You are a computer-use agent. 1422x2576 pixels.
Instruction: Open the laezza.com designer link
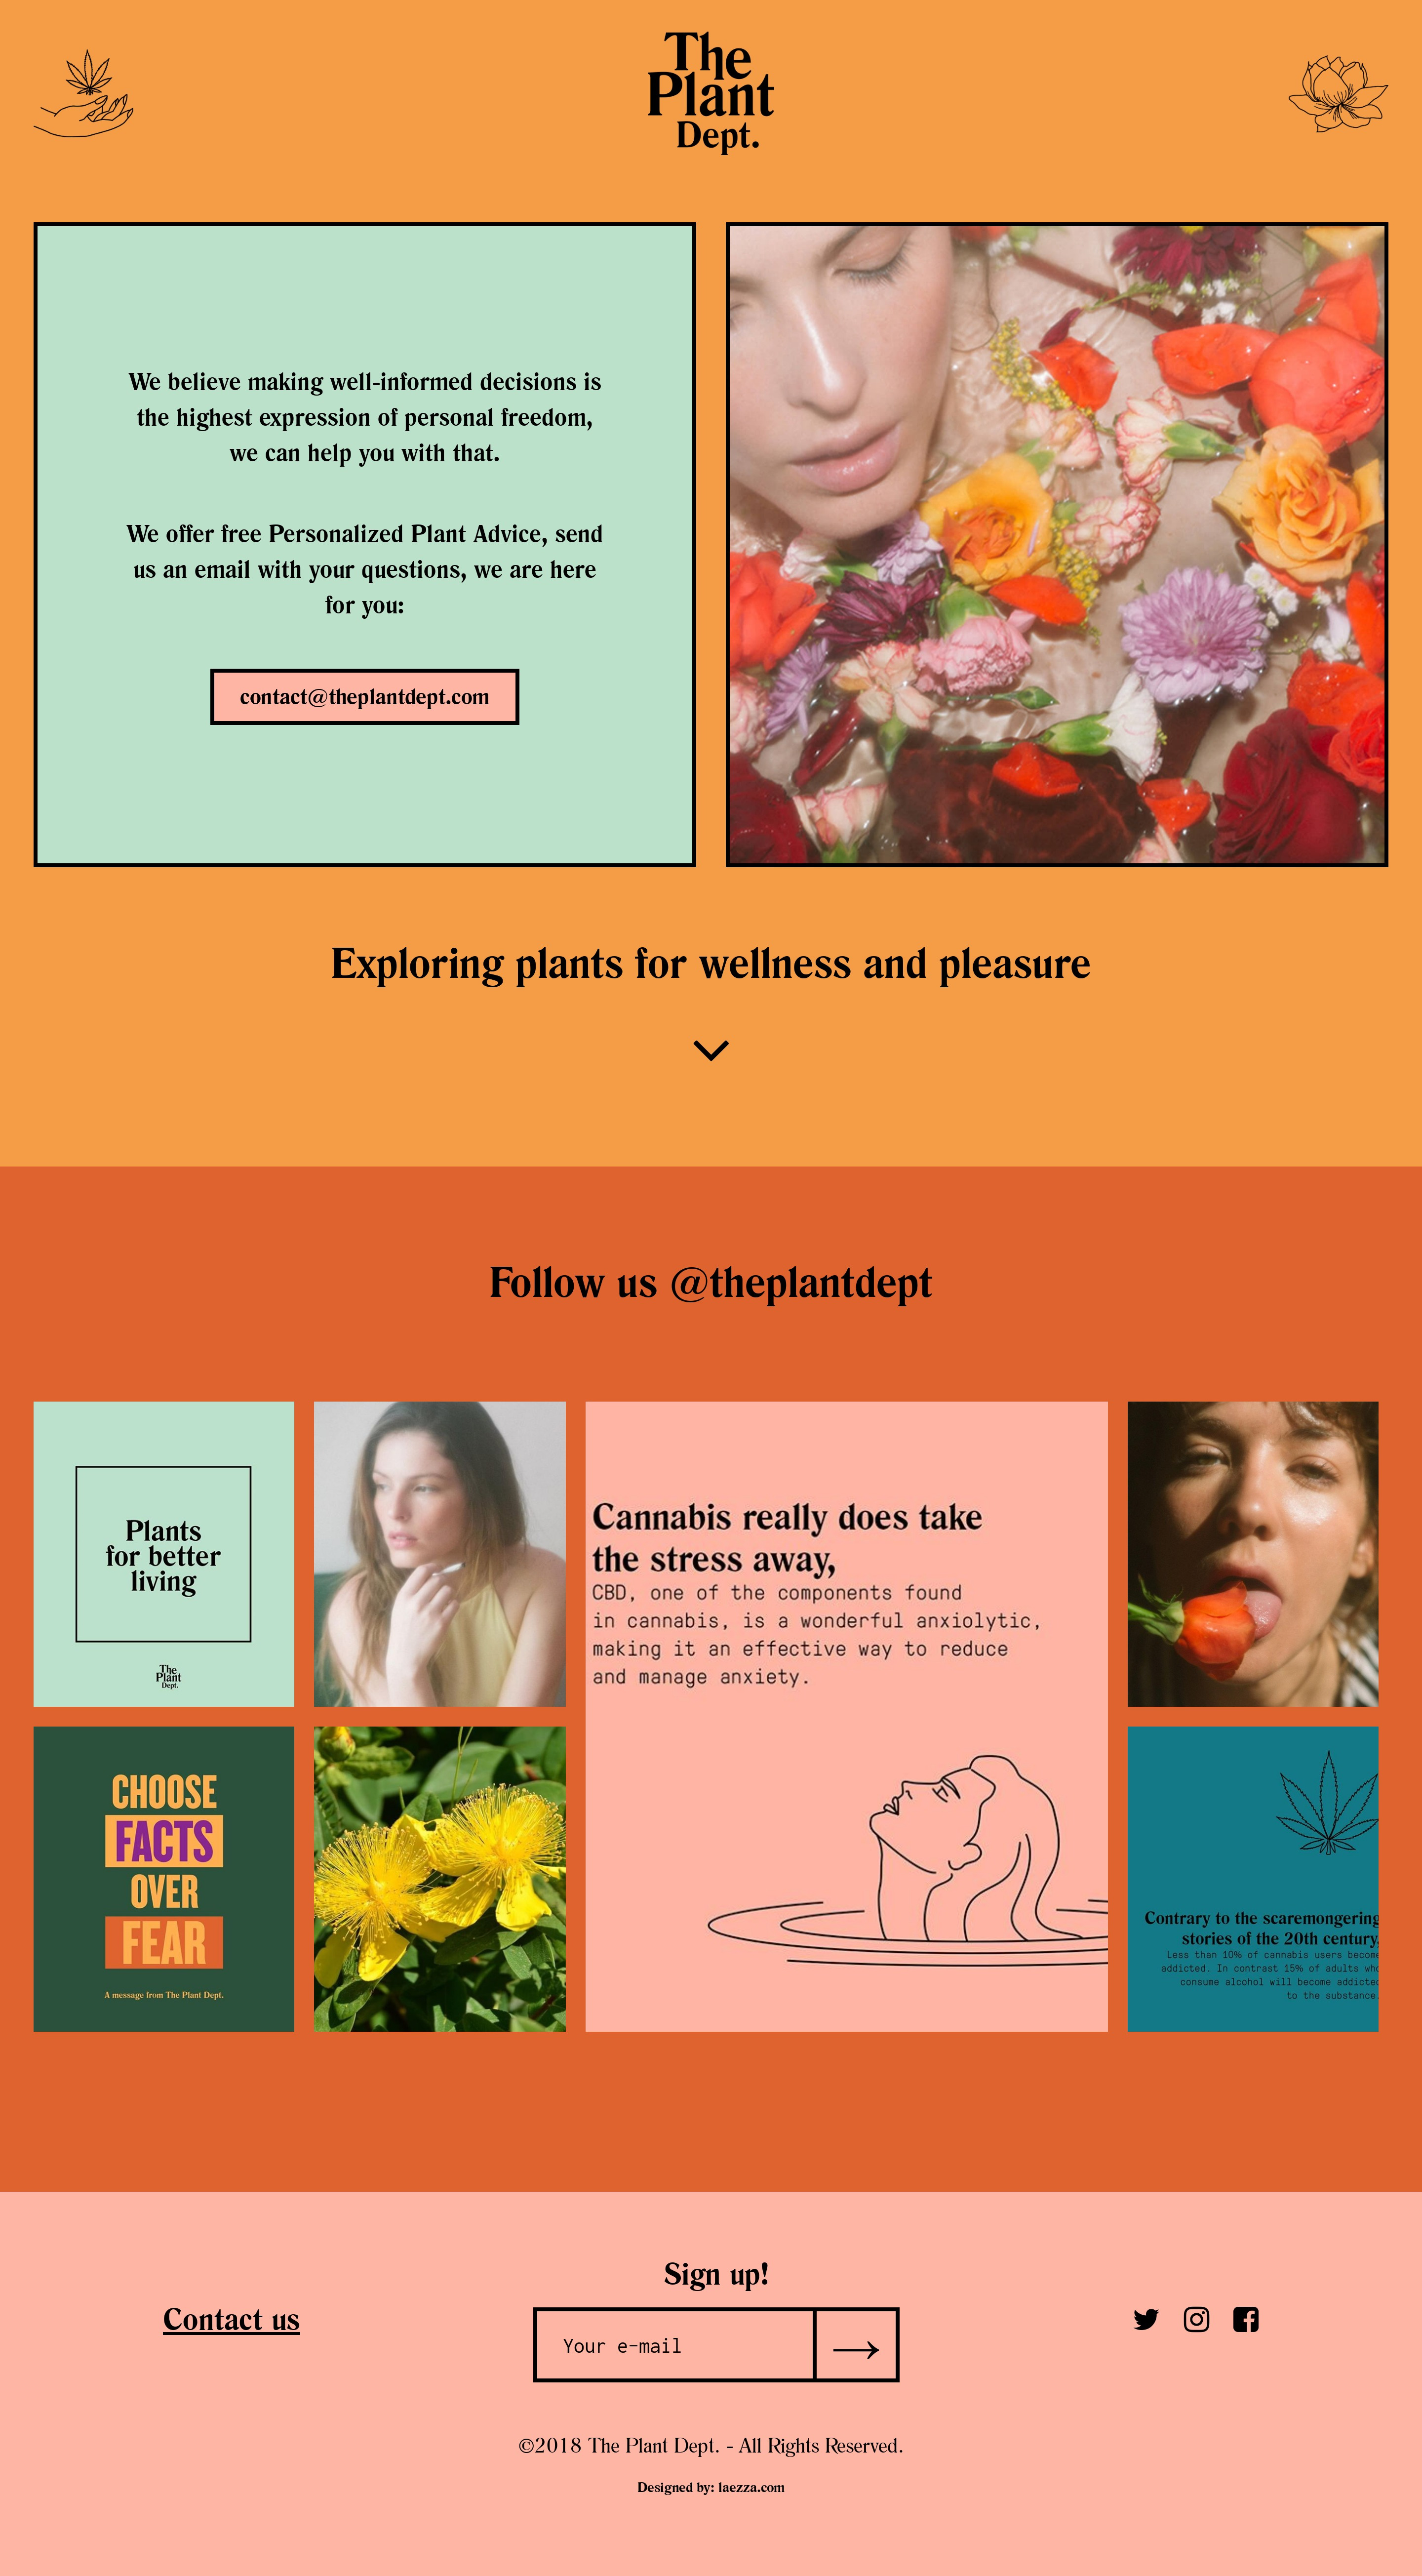[751, 2487]
